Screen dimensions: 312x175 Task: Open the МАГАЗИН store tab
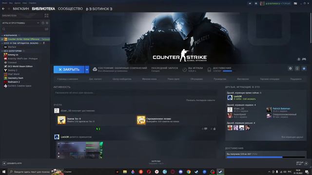(x=21, y=9)
